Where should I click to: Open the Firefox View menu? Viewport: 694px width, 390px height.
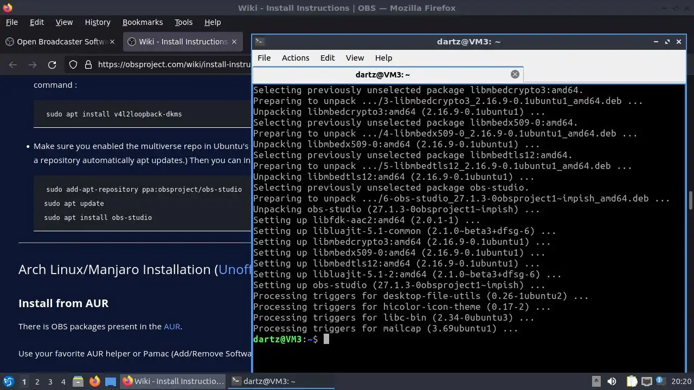click(x=64, y=22)
